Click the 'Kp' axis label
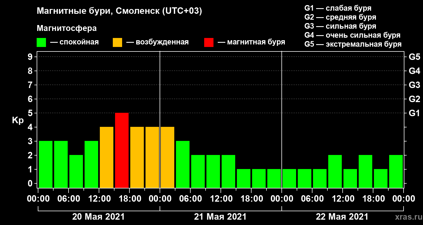The height and width of the screenshot is (225, 423). (x=18, y=120)
